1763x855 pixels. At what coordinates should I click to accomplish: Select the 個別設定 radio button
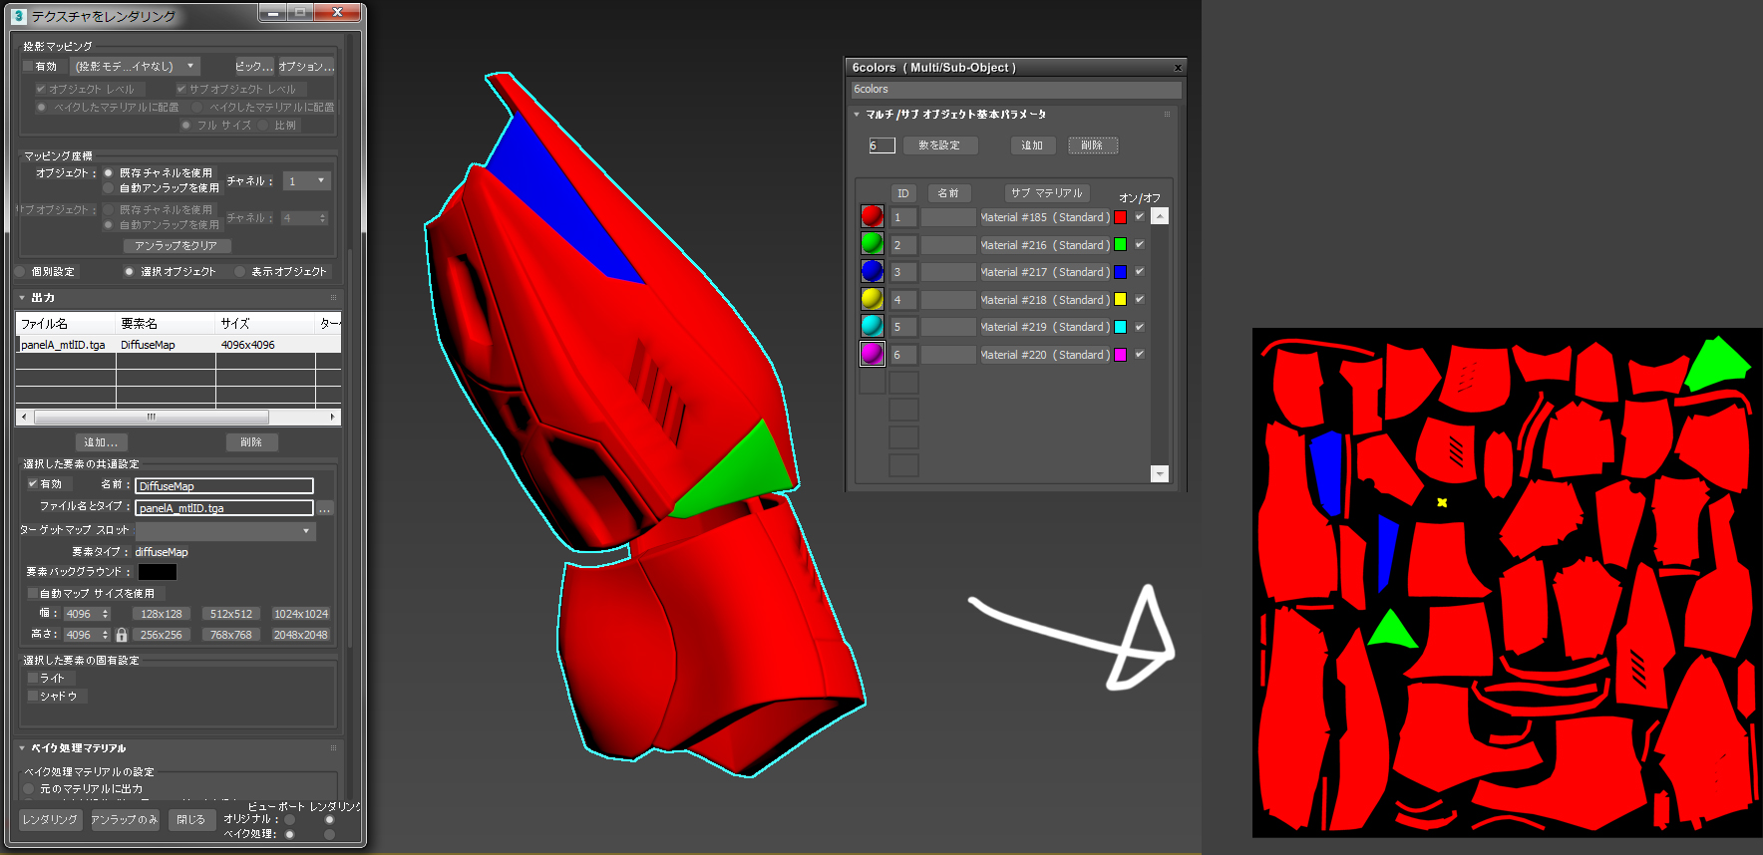coord(20,271)
